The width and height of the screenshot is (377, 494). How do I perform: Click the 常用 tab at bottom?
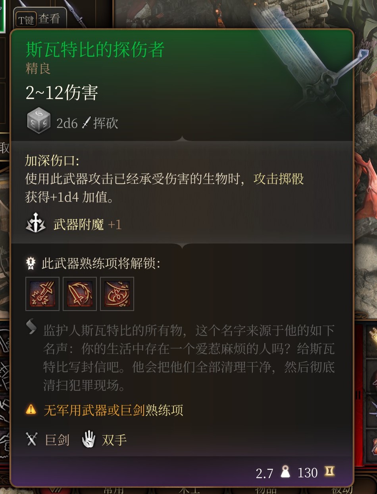pyautogui.click(x=114, y=490)
